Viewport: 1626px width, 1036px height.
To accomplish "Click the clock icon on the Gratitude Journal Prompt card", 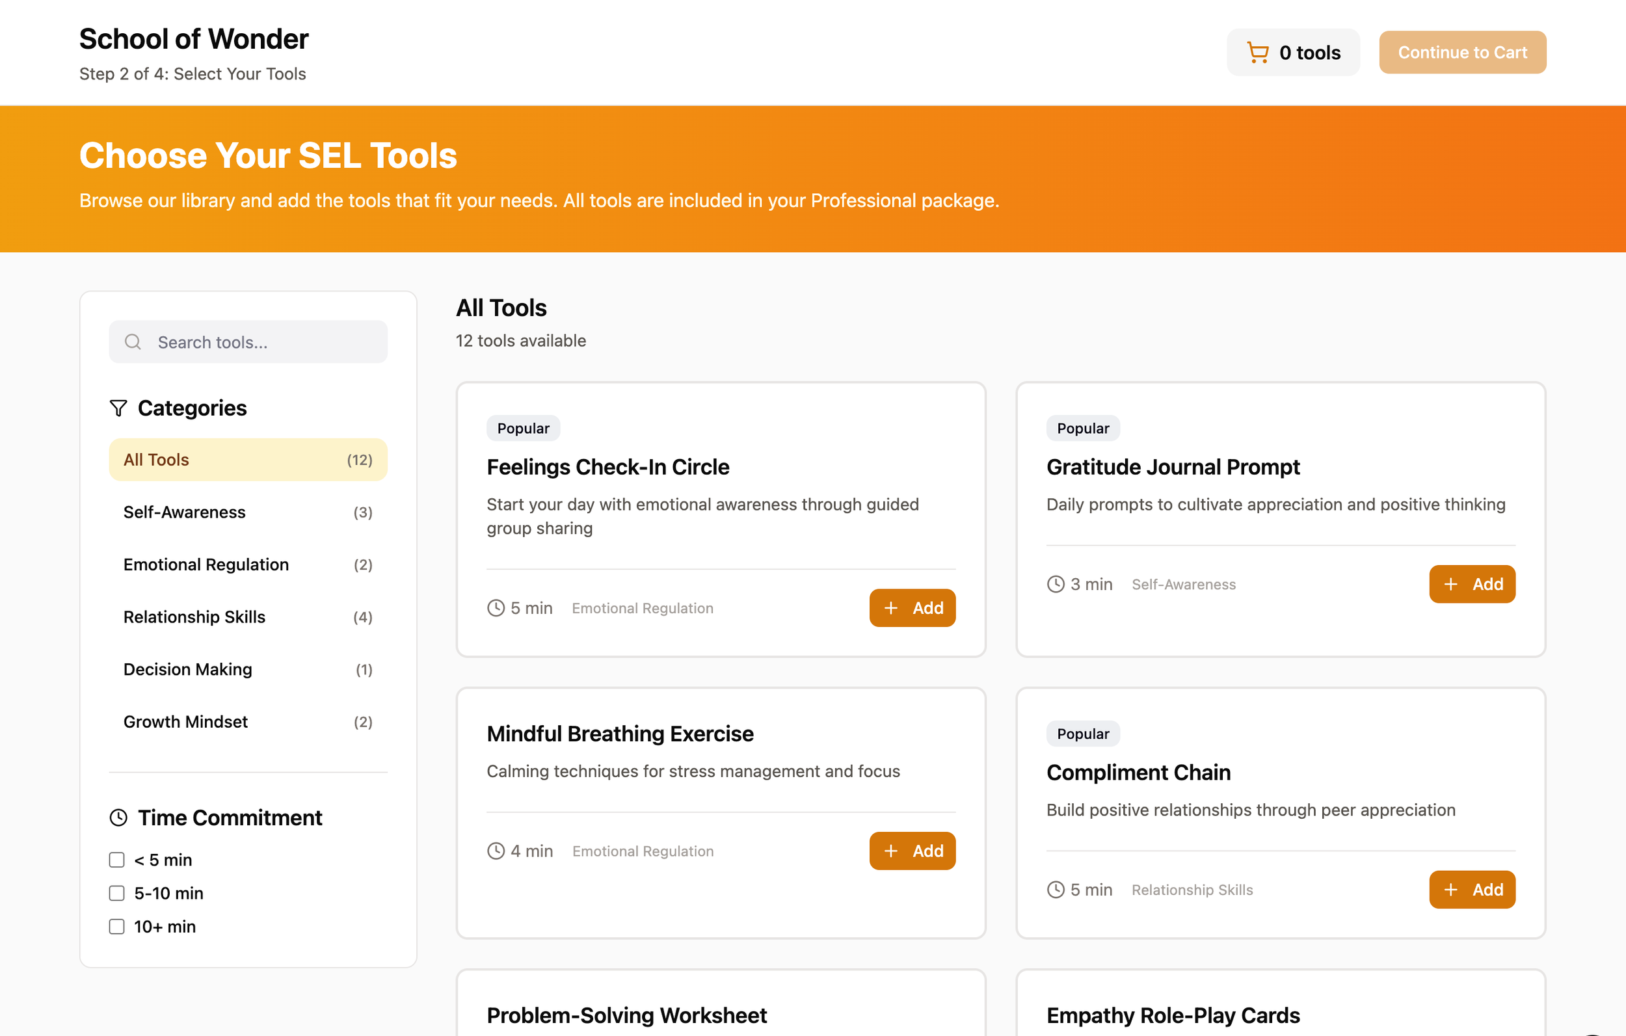I will (x=1056, y=584).
